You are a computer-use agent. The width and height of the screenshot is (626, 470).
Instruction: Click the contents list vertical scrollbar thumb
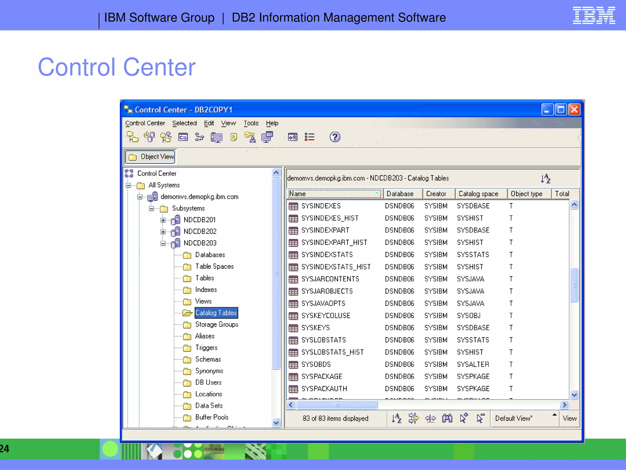[x=574, y=285]
